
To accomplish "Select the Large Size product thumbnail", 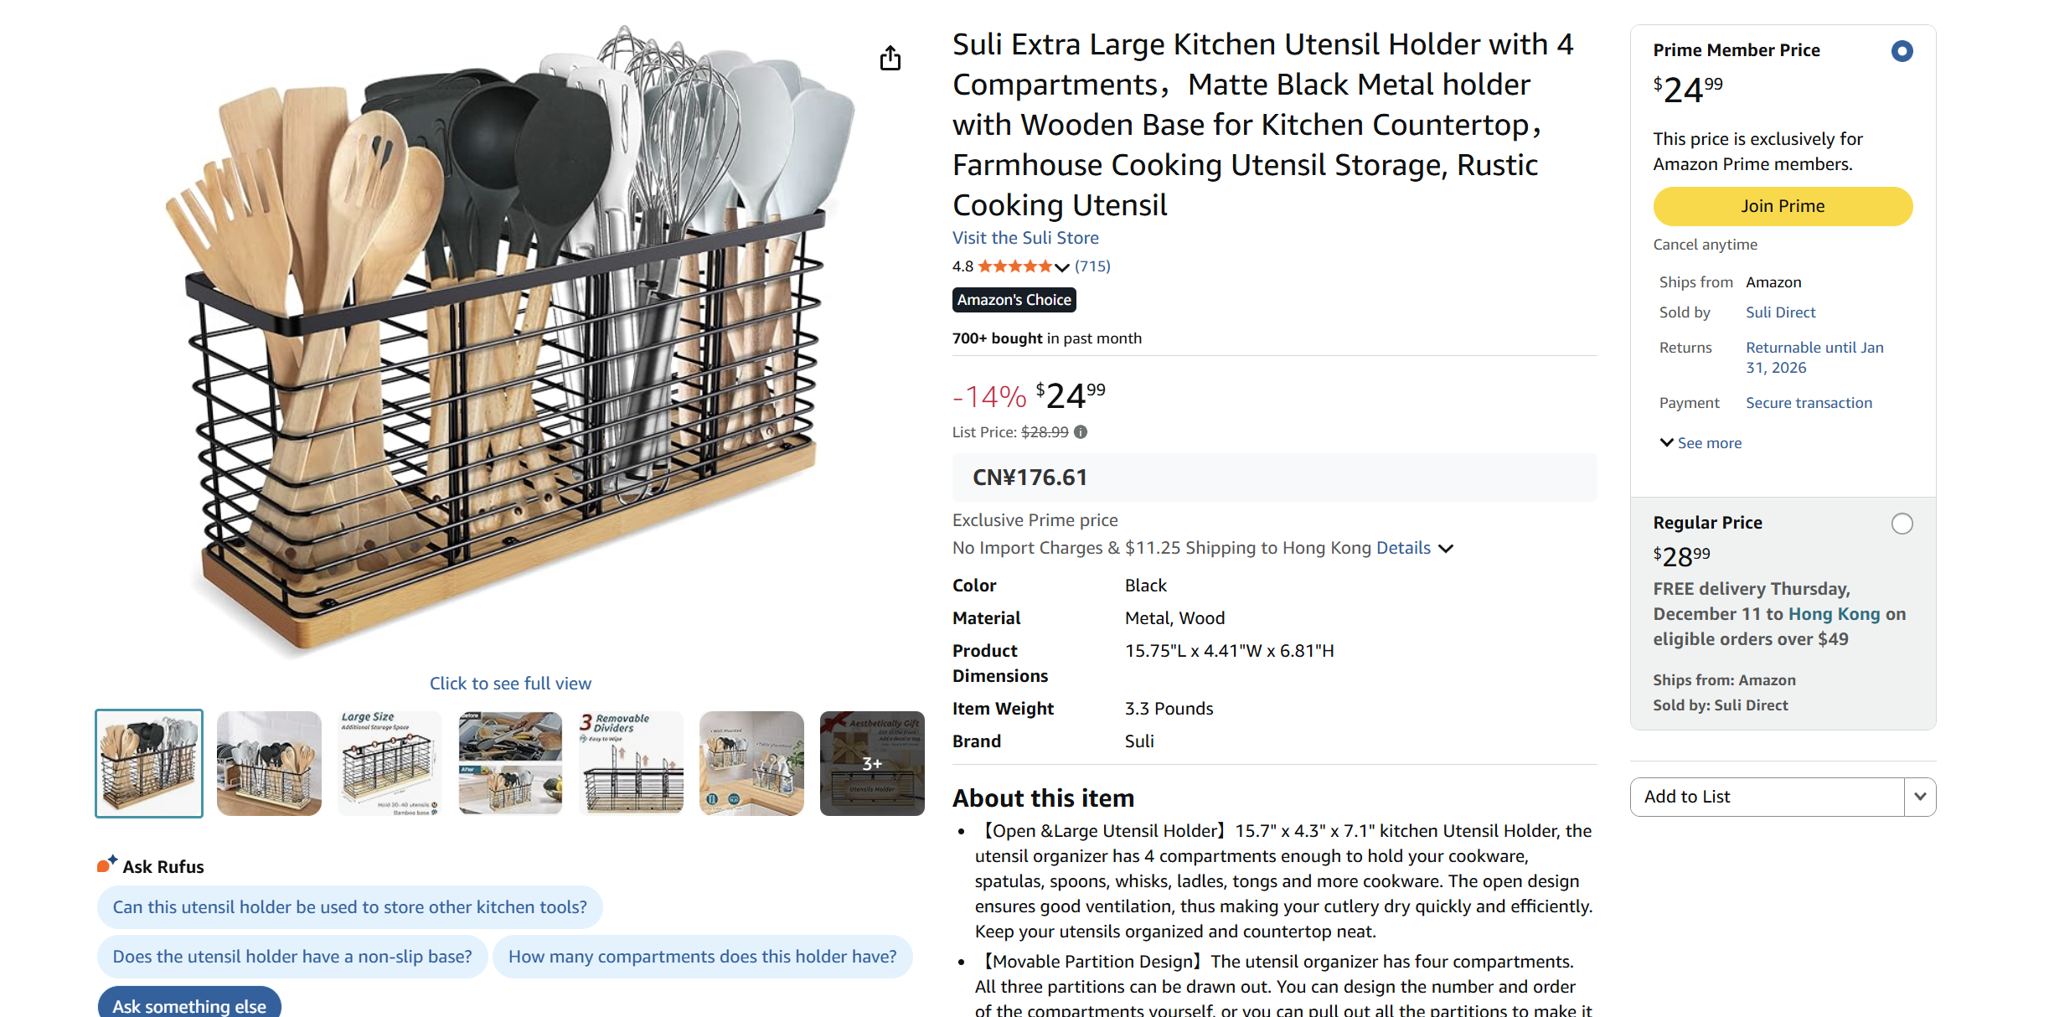I will tap(390, 763).
